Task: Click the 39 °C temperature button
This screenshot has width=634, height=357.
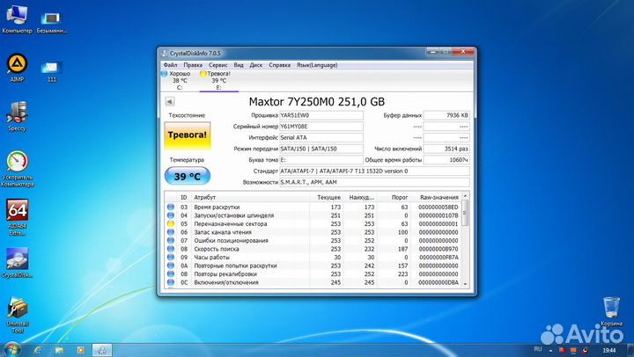Action: (188, 177)
